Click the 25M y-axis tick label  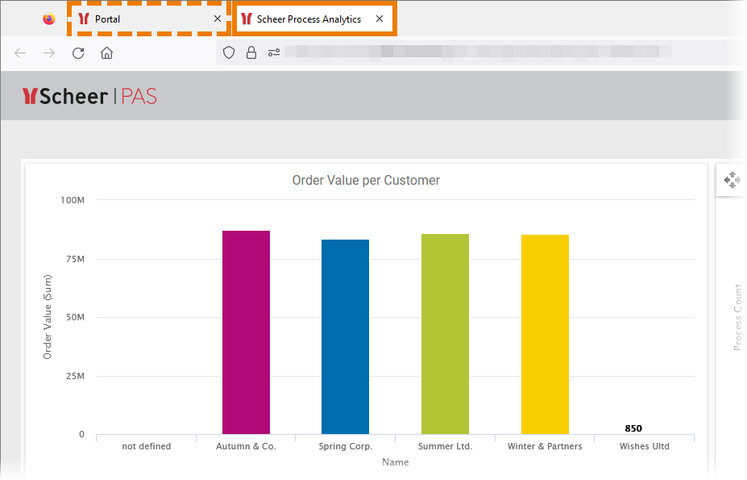pyautogui.click(x=75, y=376)
